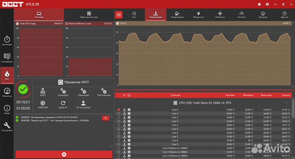The height and width of the screenshot is (159, 295).
Task: Check the Core 4 graph checkbox
Action: (119, 125)
